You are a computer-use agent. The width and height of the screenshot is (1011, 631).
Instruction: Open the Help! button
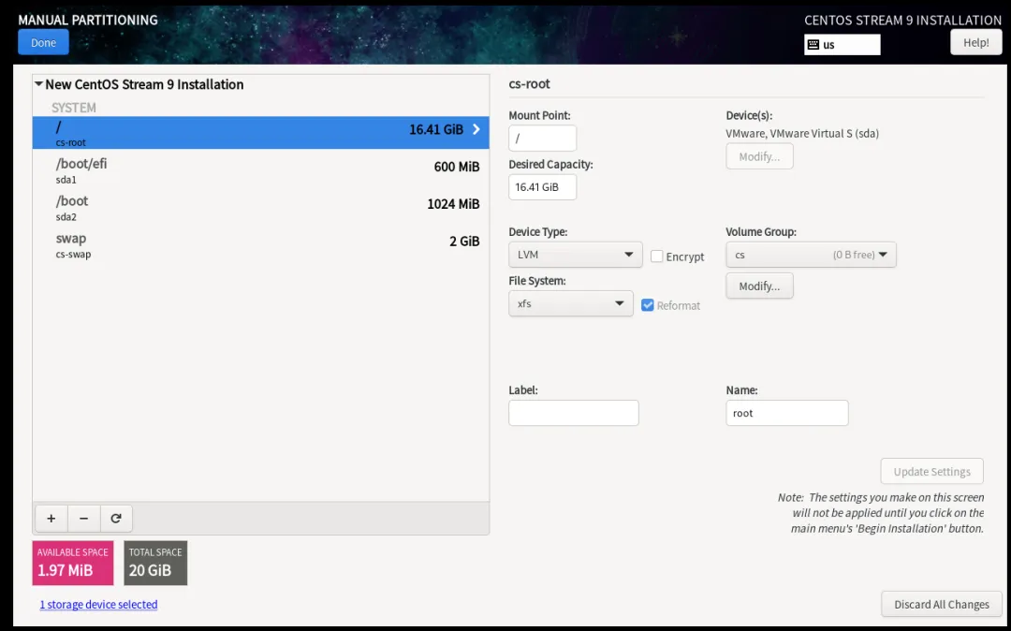pyautogui.click(x=976, y=42)
